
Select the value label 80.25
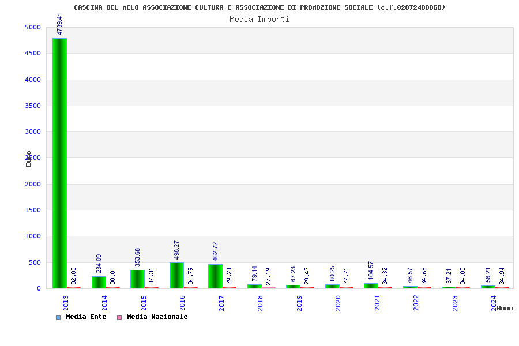pyautogui.click(x=332, y=274)
